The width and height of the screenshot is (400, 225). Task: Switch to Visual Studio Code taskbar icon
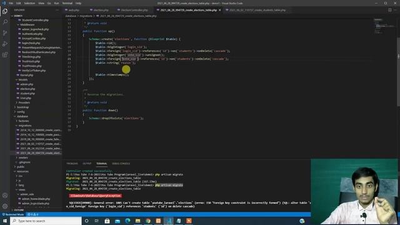168,221
